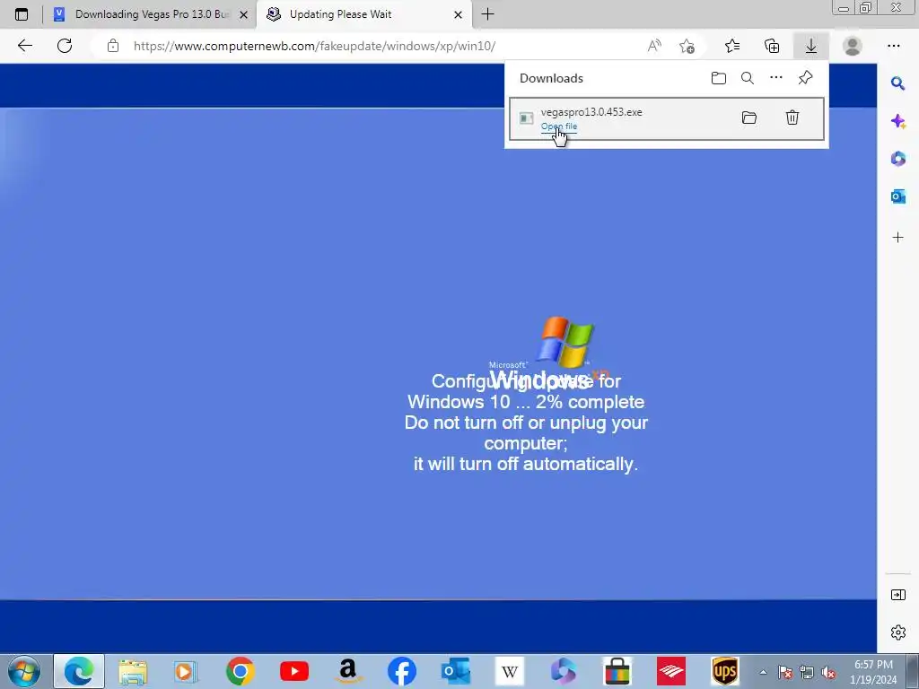The width and height of the screenshot is (919, 689).
Task: Open Copilot sparkle icon in sidebar
Action: [x=897, y=121]
